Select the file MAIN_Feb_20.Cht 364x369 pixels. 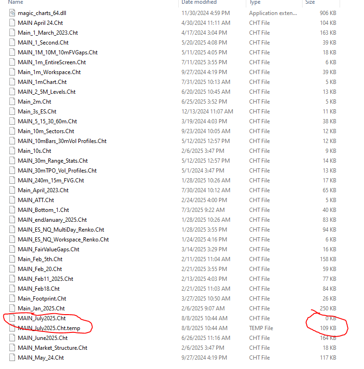40,269
